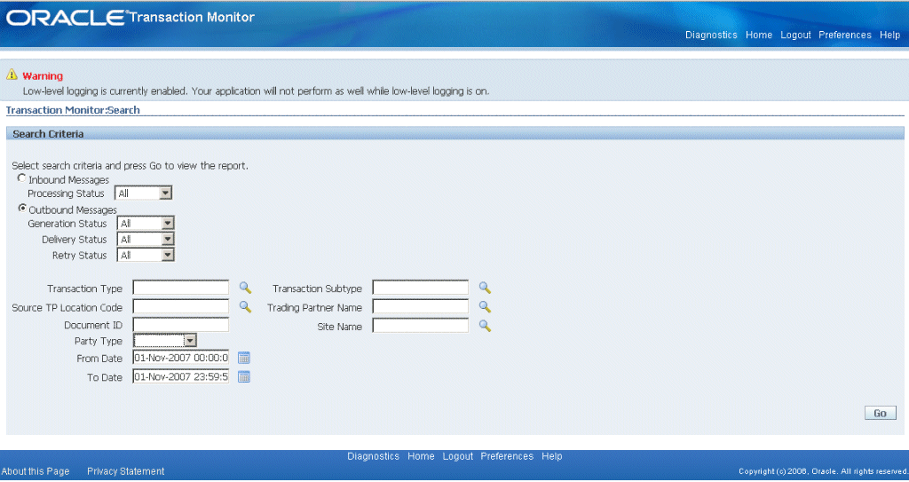
Task: Go to Home in the top header
Action: [x=759, y=35]
